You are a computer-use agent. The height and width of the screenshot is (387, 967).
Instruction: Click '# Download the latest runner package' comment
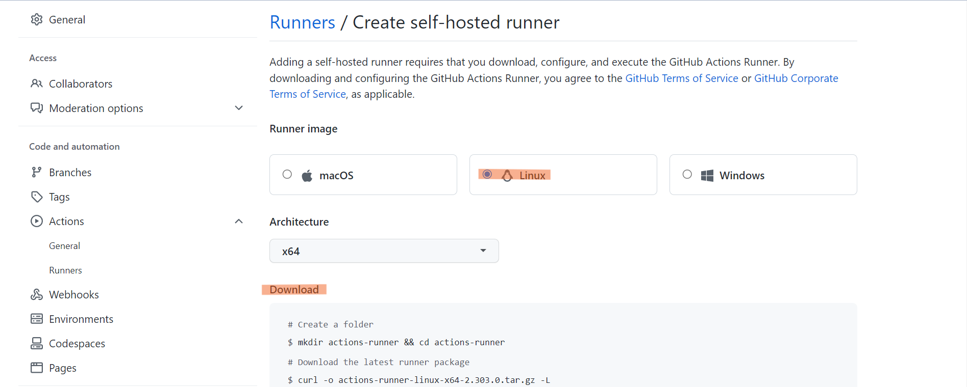[x=379, y=362]
